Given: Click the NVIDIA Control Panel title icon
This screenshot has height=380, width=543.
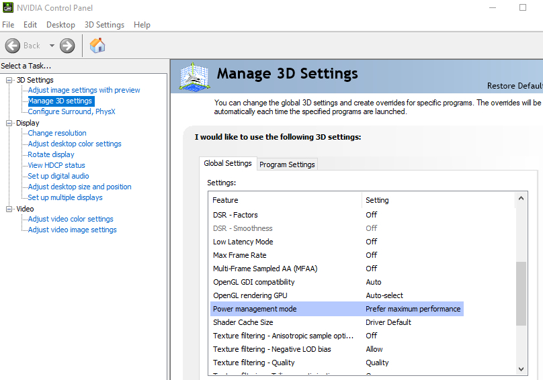Looking at the screenshot, I should (7, 8).
